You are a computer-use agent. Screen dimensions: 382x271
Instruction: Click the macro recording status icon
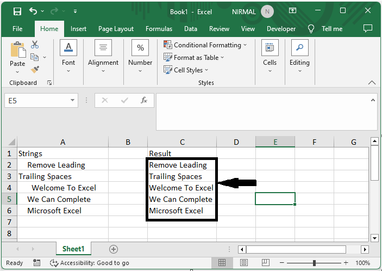36,263
